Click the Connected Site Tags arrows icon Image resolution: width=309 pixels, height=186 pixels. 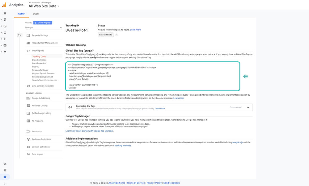[x=70, y=107]
